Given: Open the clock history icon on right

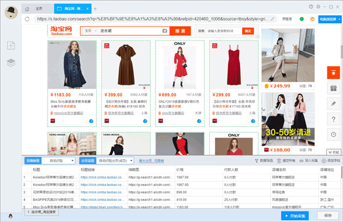Looking at the screenshot, I should (x=333, y=135).
